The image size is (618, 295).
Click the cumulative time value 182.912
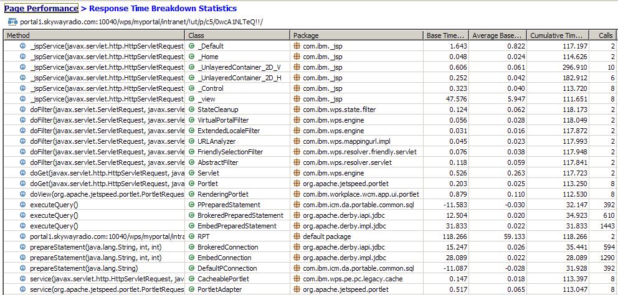576,78
